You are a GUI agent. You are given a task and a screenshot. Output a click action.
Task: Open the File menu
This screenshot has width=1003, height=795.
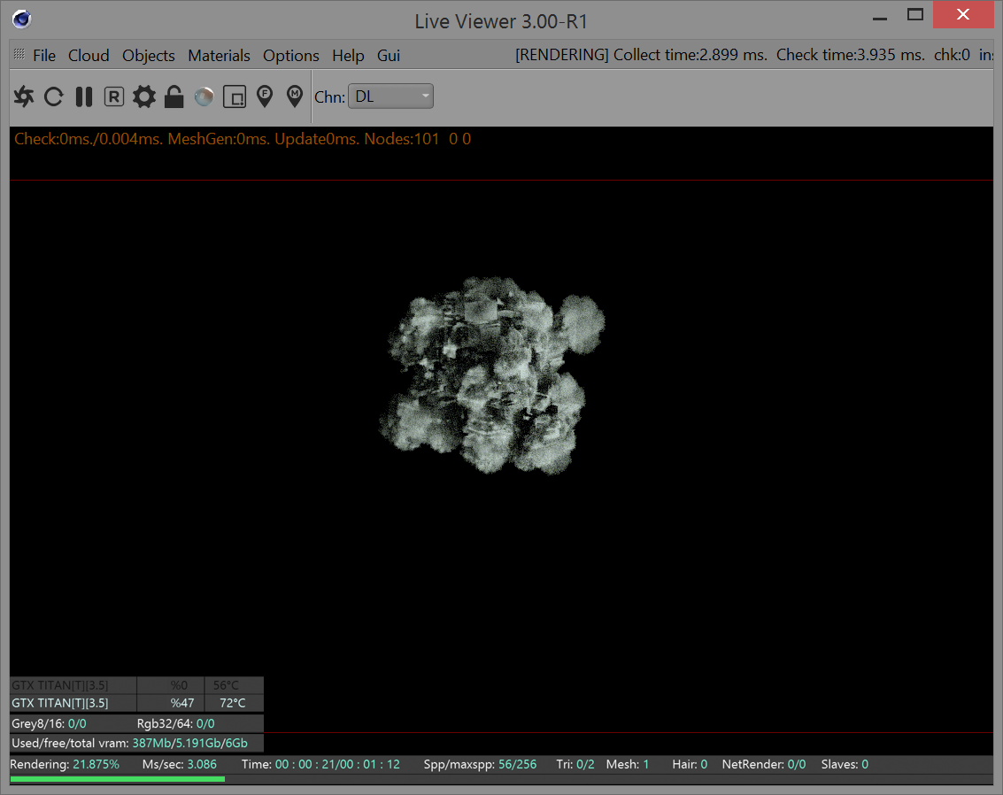pyautogui.click(x=44, y=56)
